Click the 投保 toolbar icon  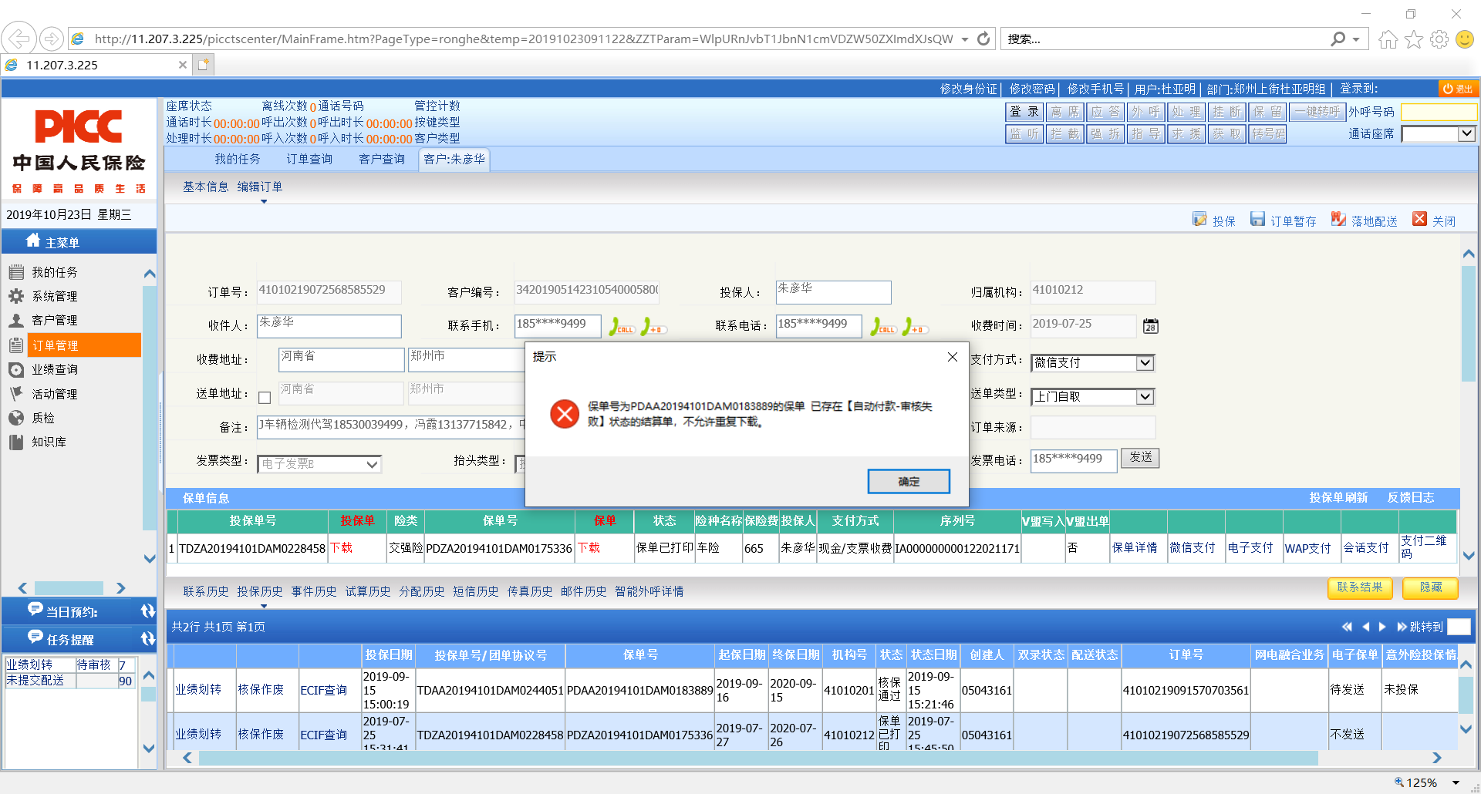(1199, 220)
